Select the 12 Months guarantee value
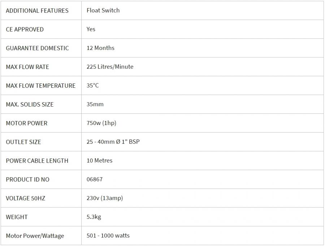325x246 pixels. (100, 48)
